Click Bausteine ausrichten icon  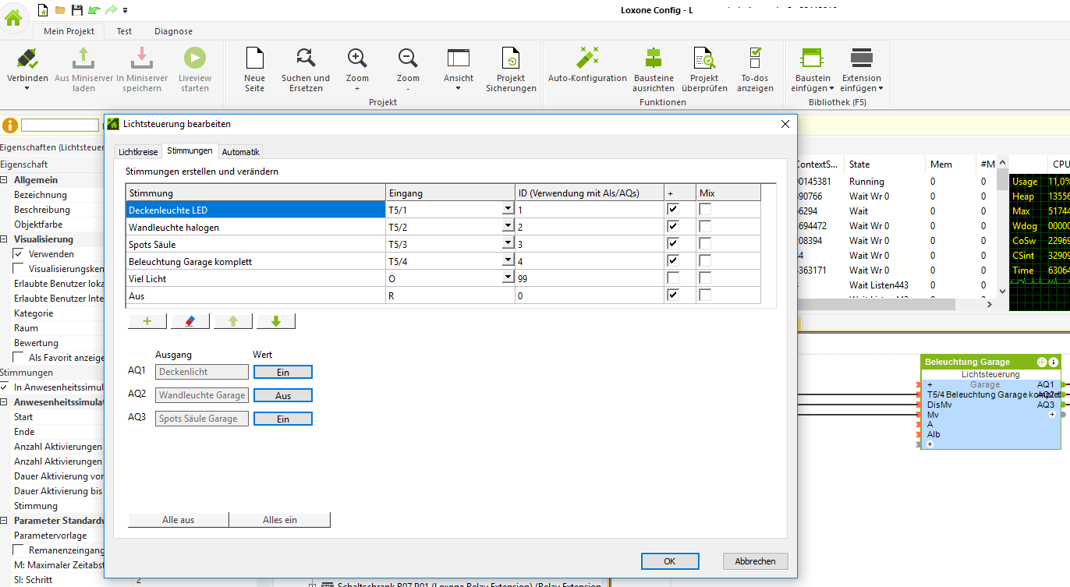pos(653,58)
